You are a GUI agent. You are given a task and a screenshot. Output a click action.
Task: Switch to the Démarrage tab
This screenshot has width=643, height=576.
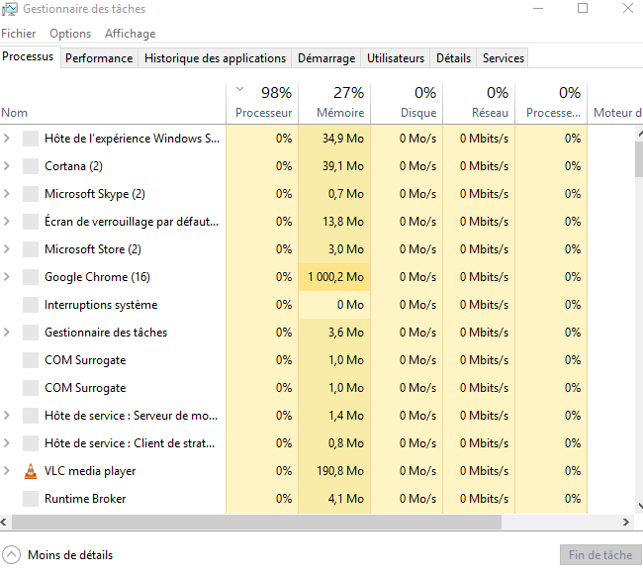(x=326, y=58)
